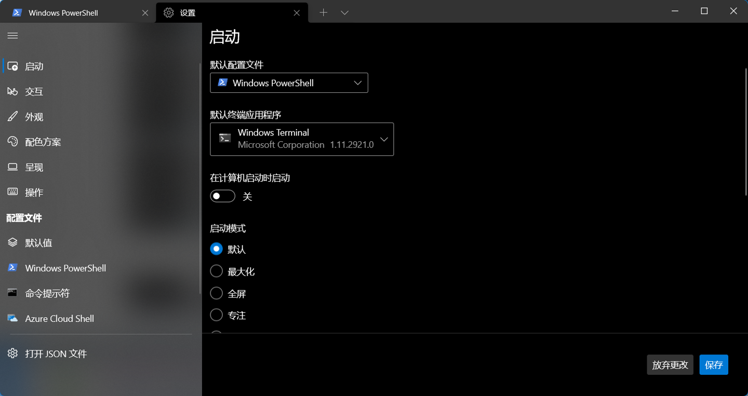Select the 默认 launch mode radio
This screenshot has height=396, width=748.
216,249
